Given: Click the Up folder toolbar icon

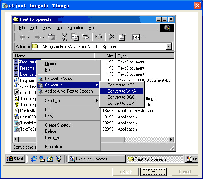Looking at the screenshot, I should pos(51,37).
